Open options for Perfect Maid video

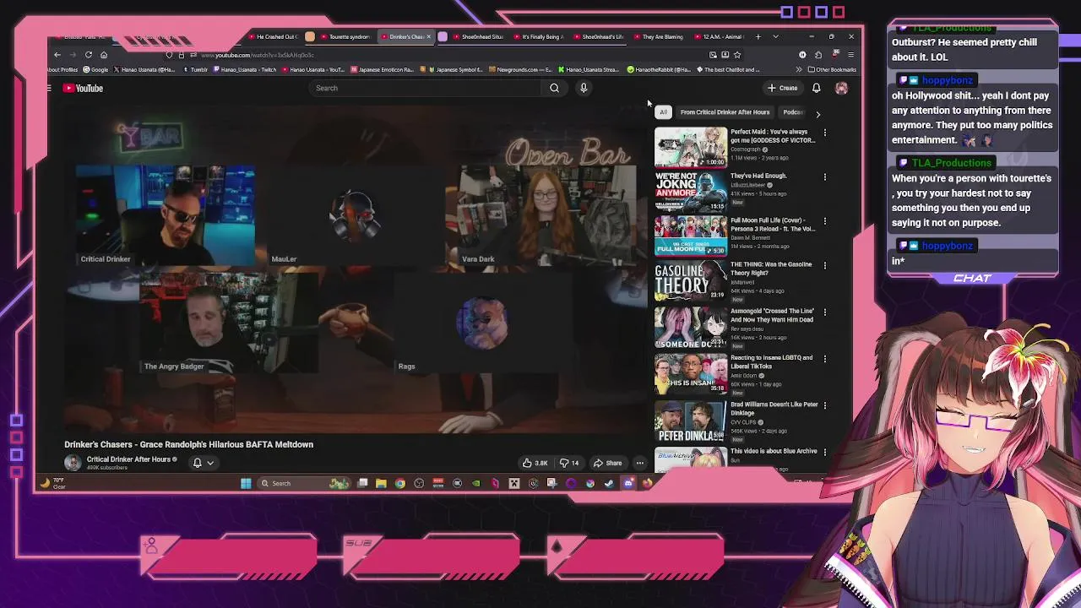click(825, 133)
